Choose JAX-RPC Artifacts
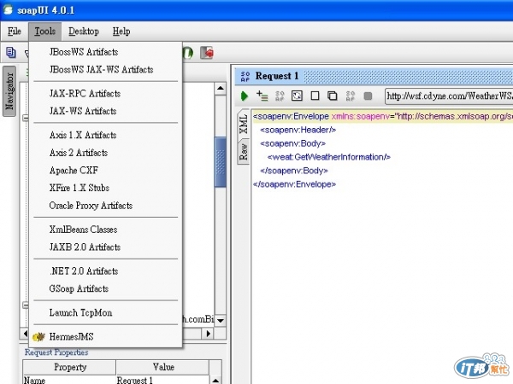 106,93
